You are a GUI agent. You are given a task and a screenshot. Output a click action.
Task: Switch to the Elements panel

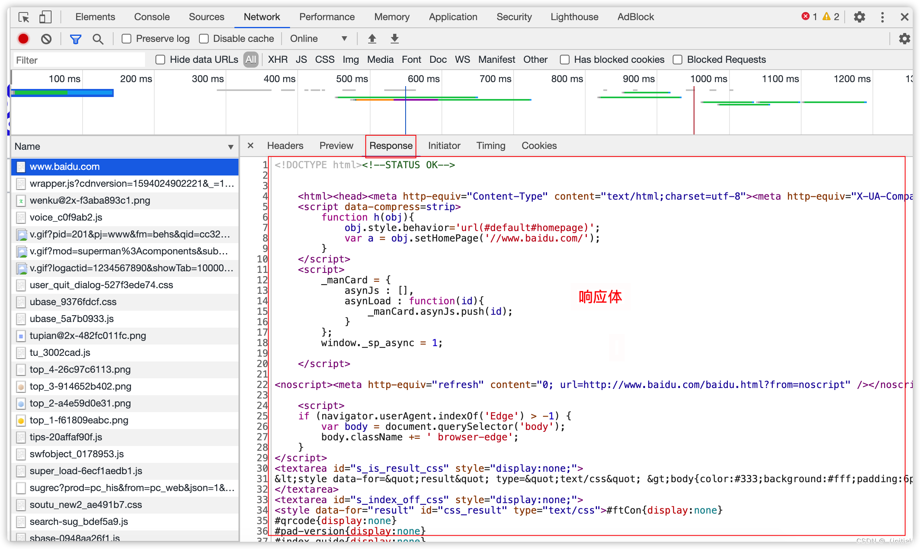tap(95, 17)
